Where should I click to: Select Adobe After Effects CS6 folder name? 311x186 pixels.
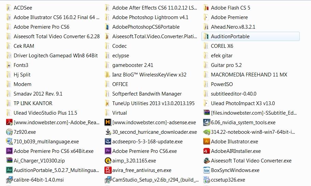(155, 8)
